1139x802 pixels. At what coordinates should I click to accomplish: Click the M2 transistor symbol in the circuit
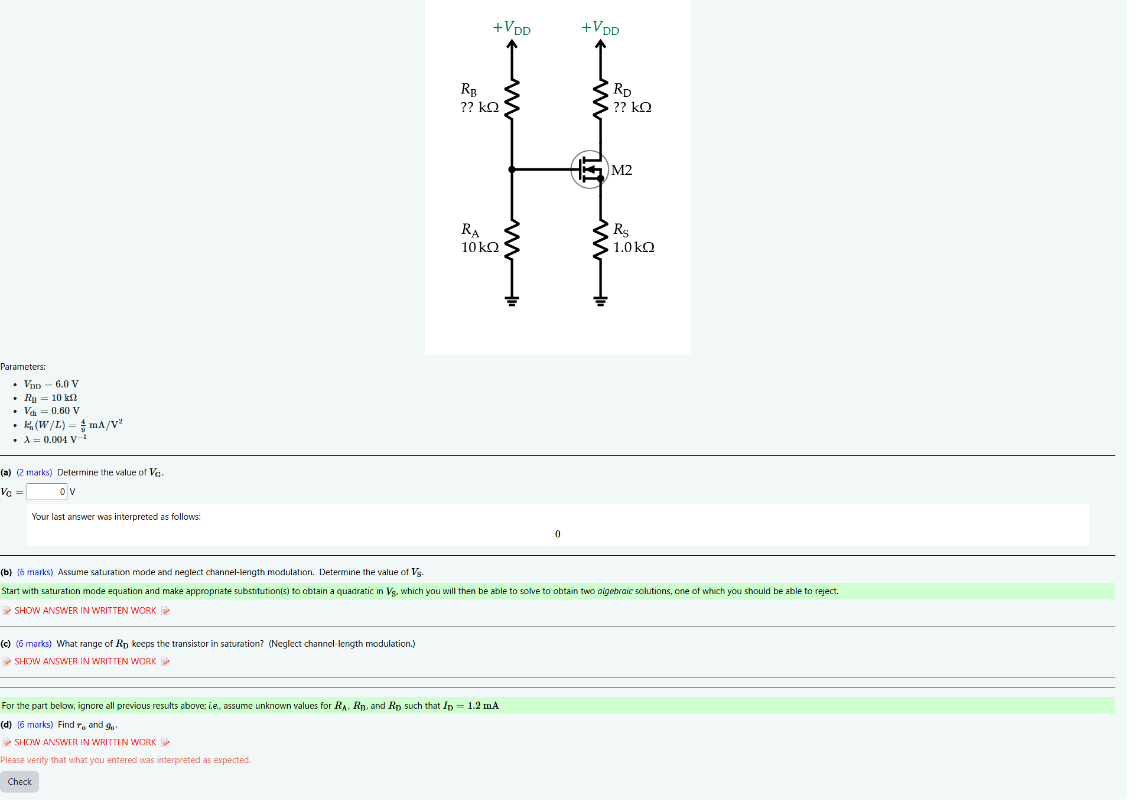(x=590, y=170)
